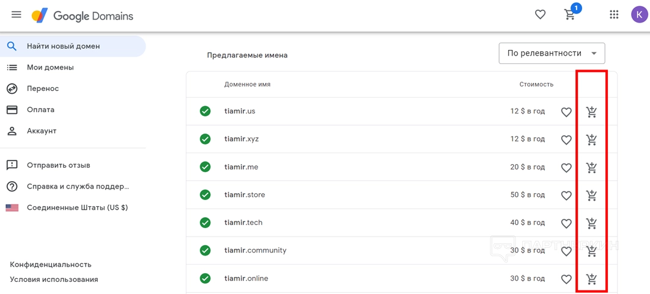Screen dimensions: 650x294
Task: Go to Перенос section
Action: (x=43, y=88)
